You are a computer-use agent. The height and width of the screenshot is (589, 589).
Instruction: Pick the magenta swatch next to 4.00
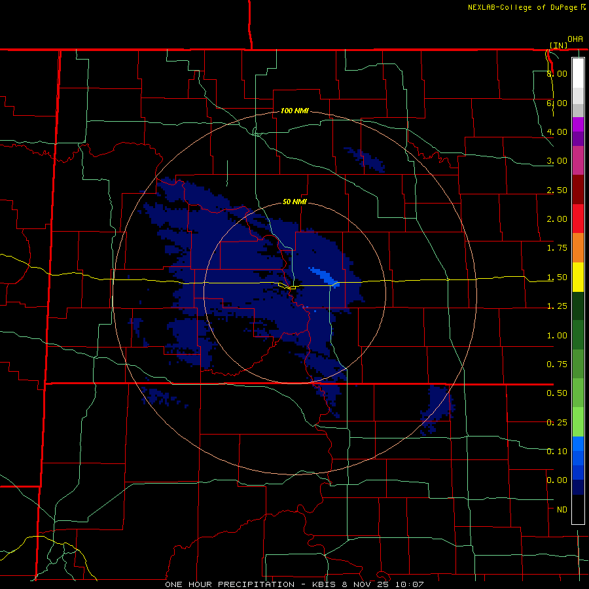(578, 124)
